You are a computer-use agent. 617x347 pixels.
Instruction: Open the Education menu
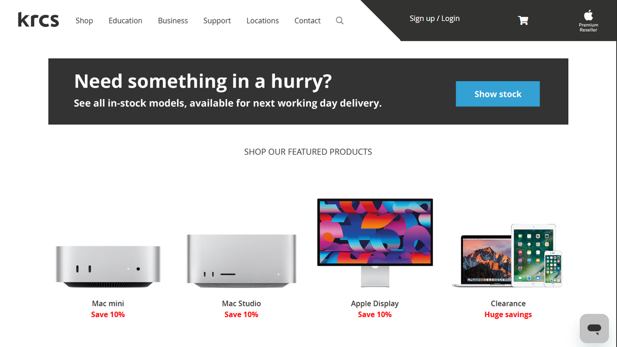[x=125, y=20]
